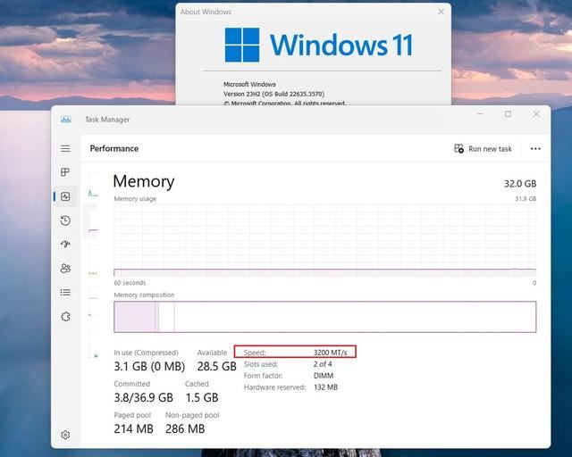Open the hamburger navigation menu
Viewport: 572px width, 457px height.
point(65,148)
